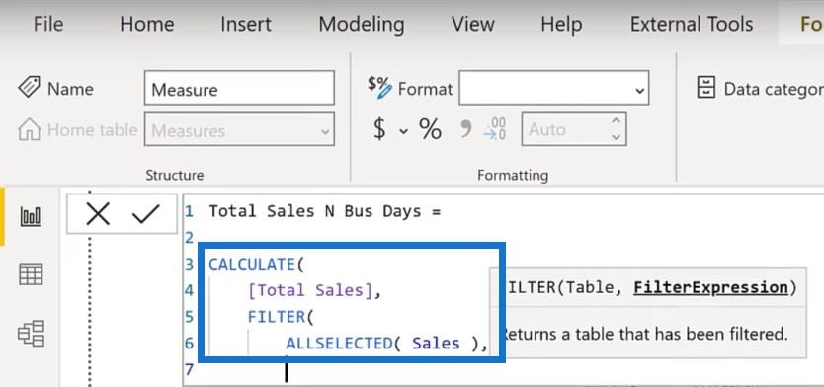This screenshot has width=824, height=387.
Task: Select the View ribbon tab
Action: 472,24
